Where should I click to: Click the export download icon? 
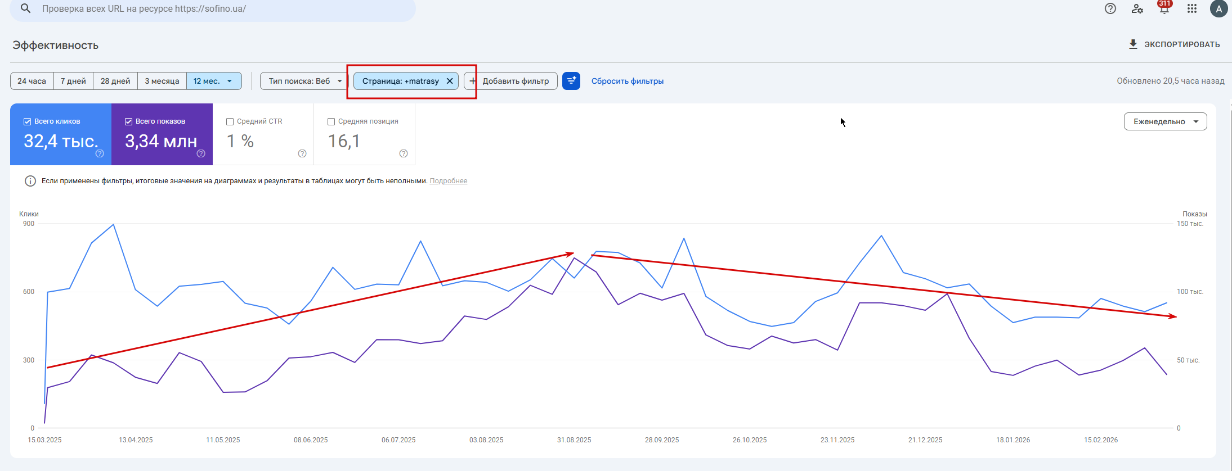point(1133,44)
